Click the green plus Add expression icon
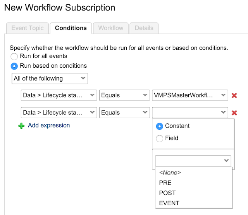 pyautogui.click(x=21, y=126)
